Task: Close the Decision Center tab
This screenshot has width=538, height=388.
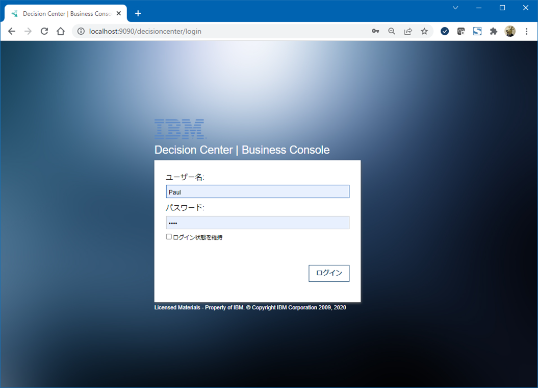Action: pyautogui.click(x=119, y=13)
